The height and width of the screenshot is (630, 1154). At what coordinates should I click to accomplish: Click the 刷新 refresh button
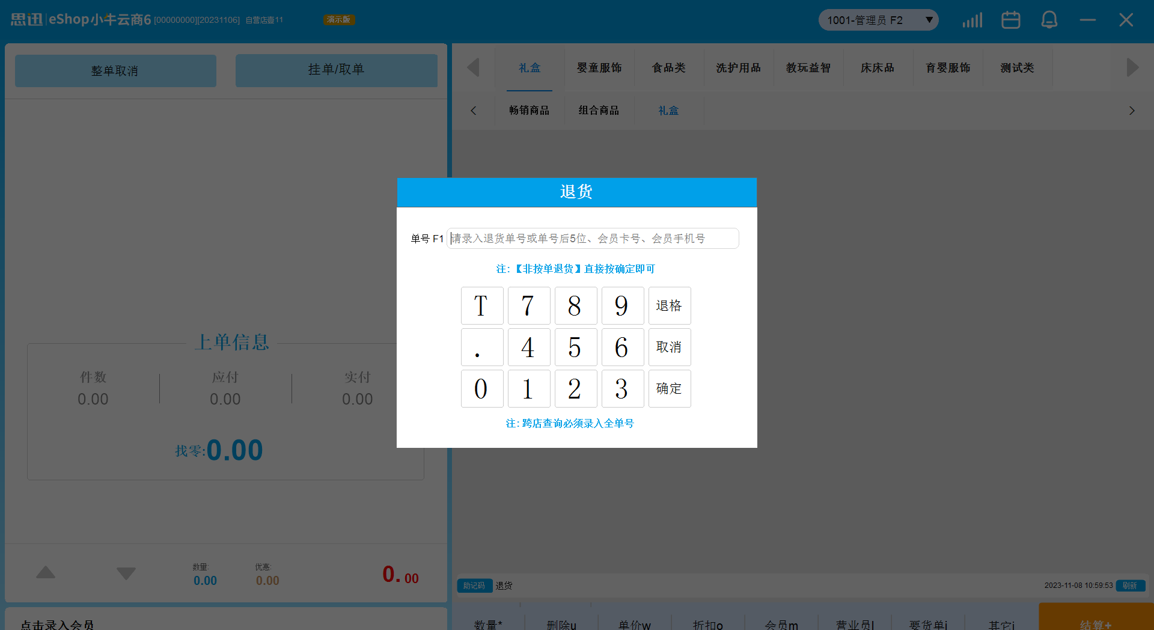(x=1130, y=586)
